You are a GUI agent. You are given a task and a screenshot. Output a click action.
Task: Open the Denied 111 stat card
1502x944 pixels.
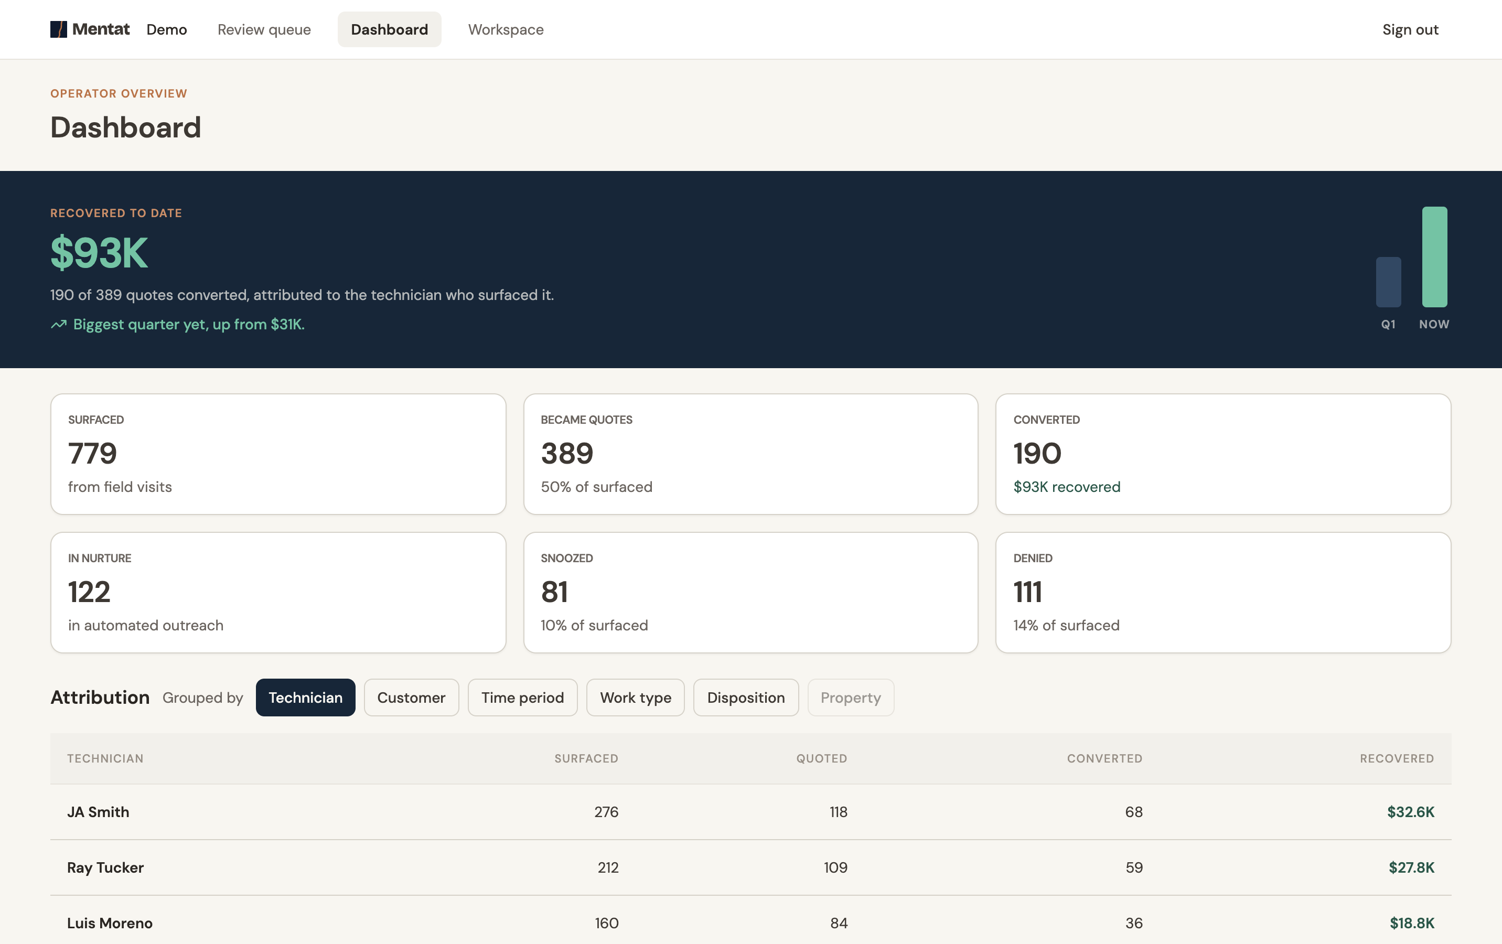[1223, 593]
